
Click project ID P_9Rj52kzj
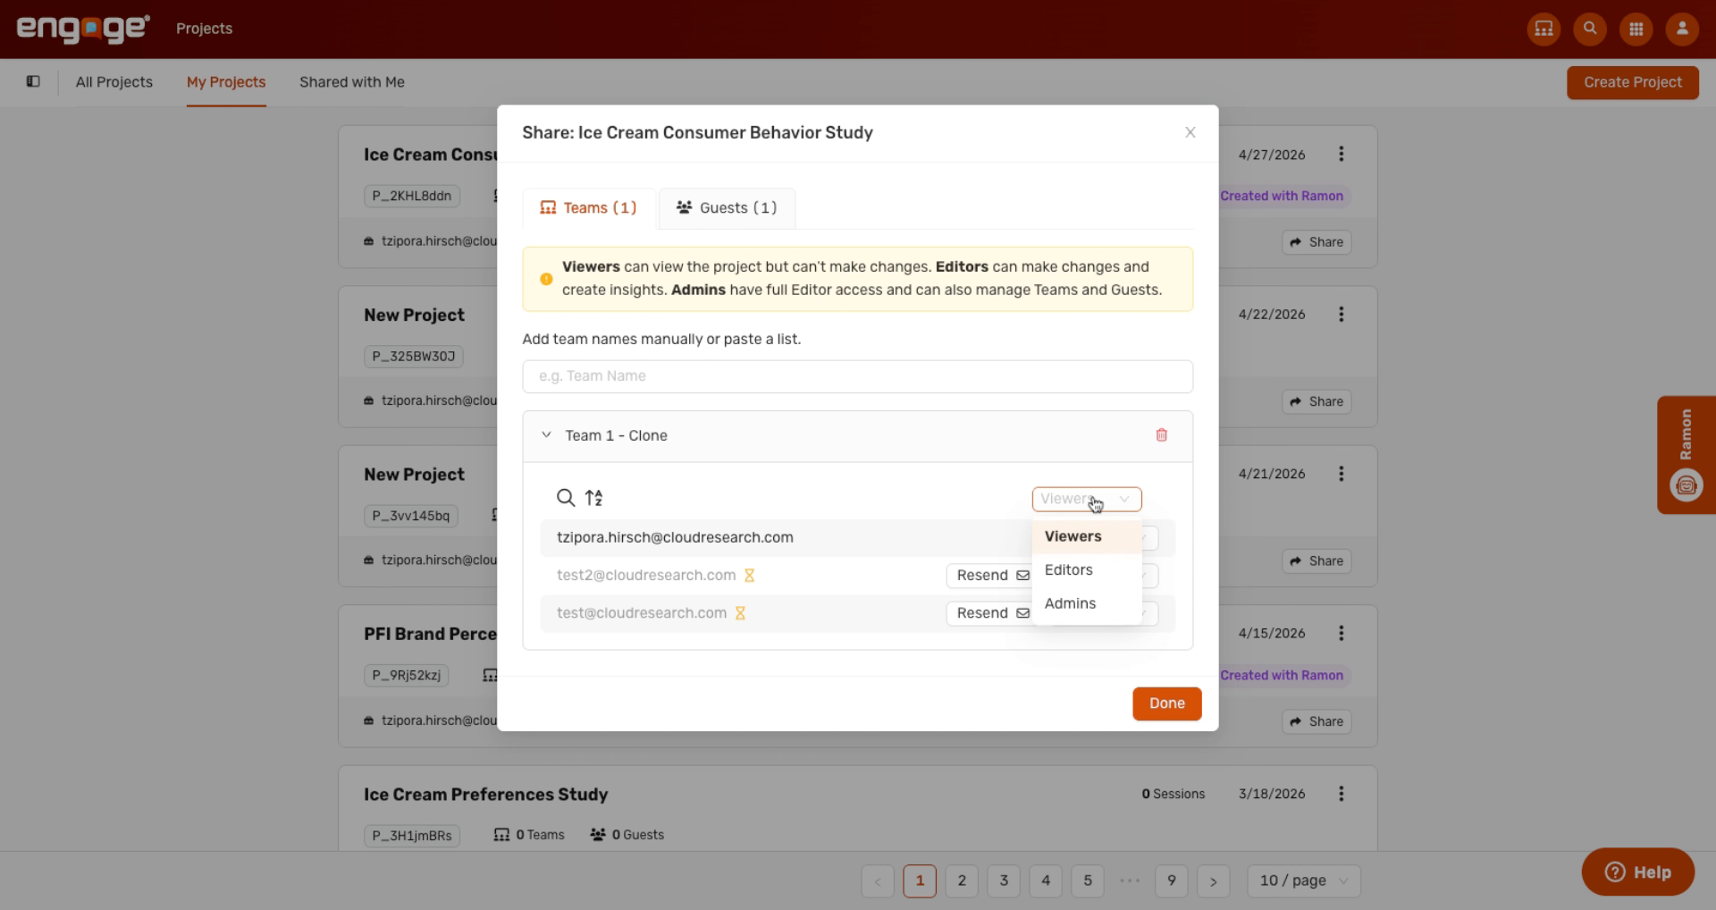click(407, 675)
